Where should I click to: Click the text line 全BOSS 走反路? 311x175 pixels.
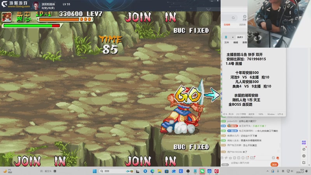click(x=240, y=105)
